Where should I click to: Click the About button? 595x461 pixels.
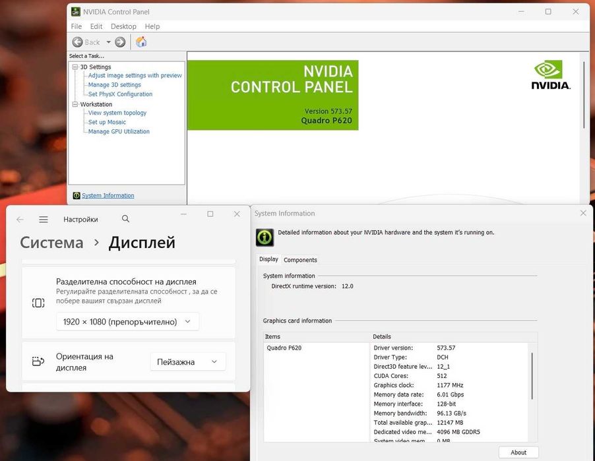click(x=518, y=452)
